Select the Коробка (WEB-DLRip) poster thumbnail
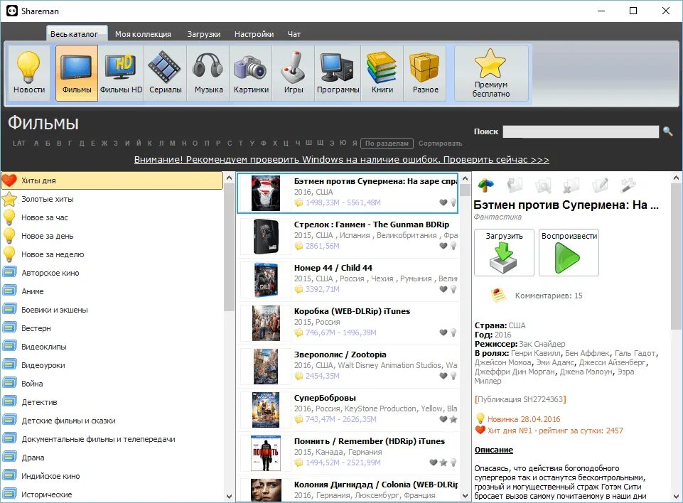Screen dimensions: 683x503 [x=266, y=323]
